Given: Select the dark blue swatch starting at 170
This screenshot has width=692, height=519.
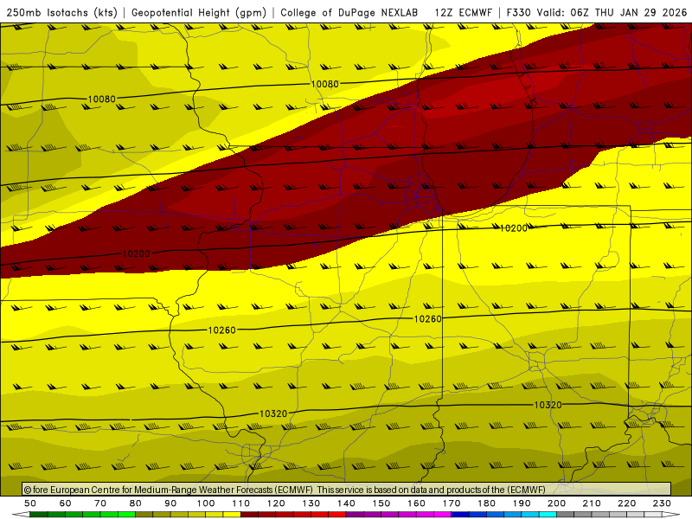Looking at the screenshot, I should (460, 515).
